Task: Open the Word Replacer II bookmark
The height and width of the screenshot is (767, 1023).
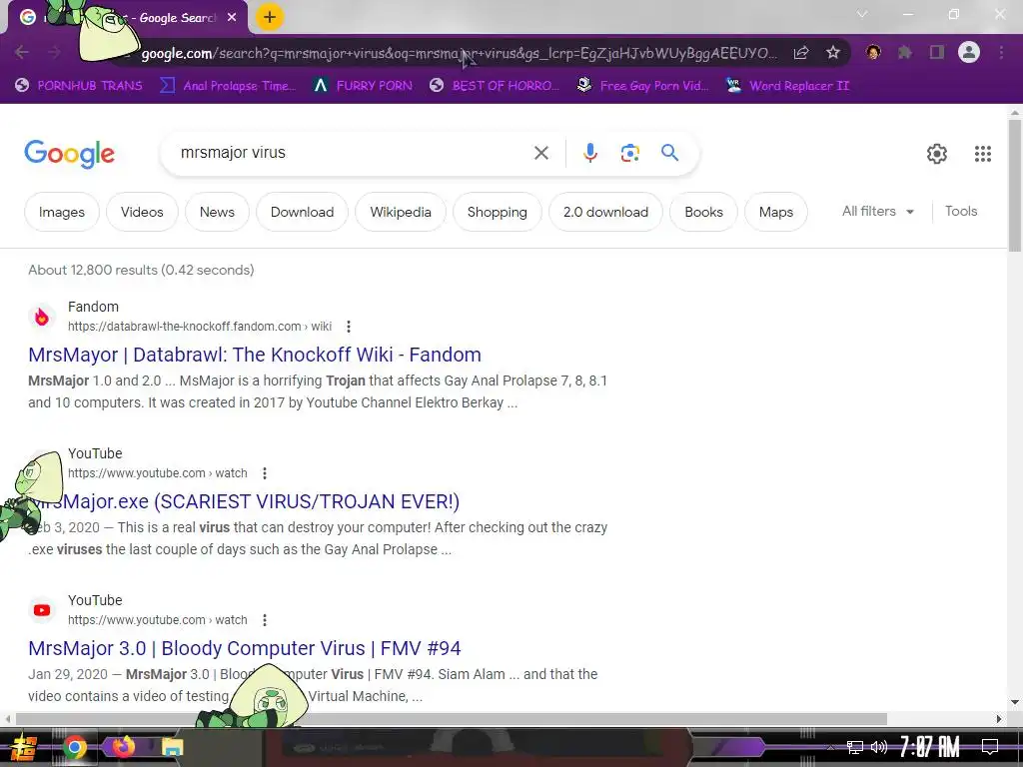Action: coord(788,86)
